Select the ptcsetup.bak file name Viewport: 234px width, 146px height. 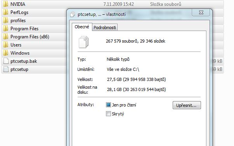click(24, 61)
